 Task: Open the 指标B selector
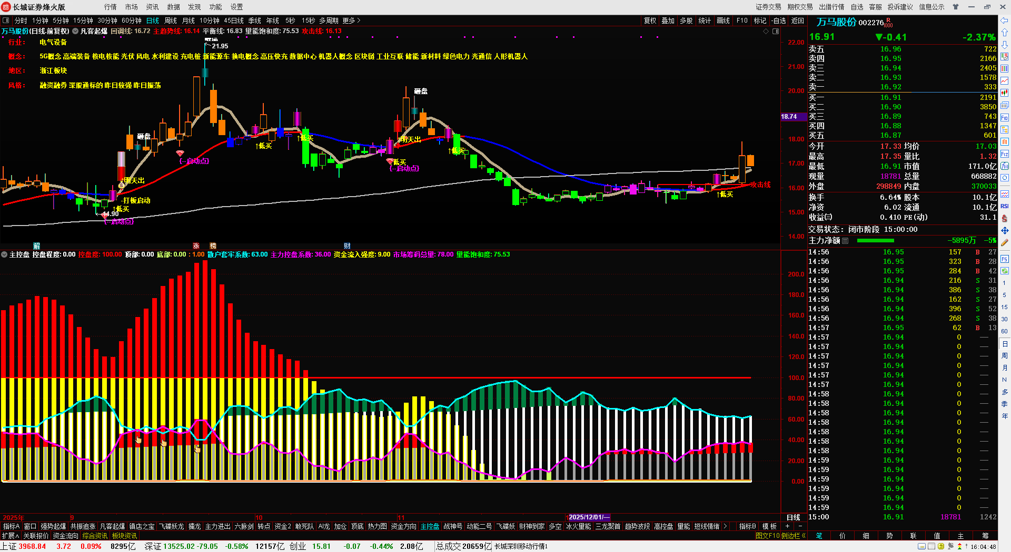point(747,526)
